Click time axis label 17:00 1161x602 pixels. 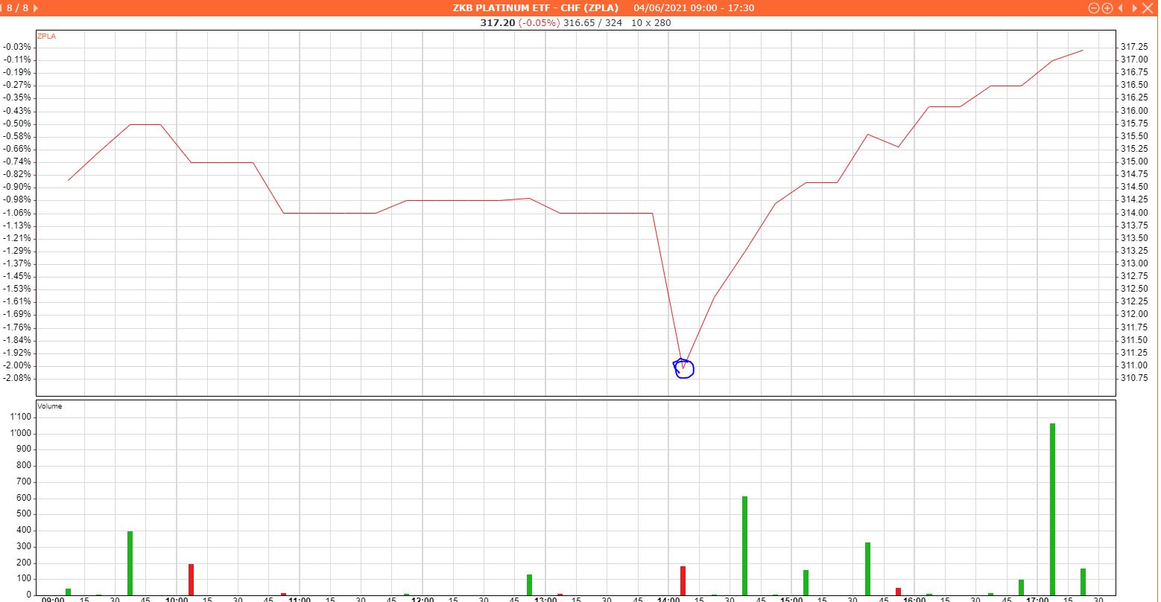pos(1037,598)
